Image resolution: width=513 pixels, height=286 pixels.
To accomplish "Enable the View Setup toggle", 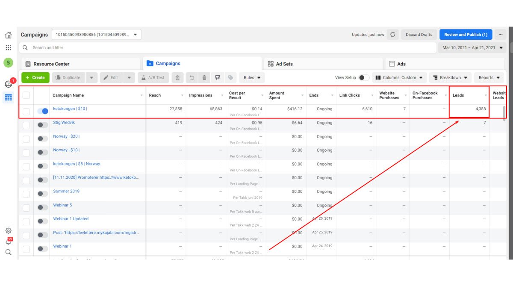I will click(364, 78).
